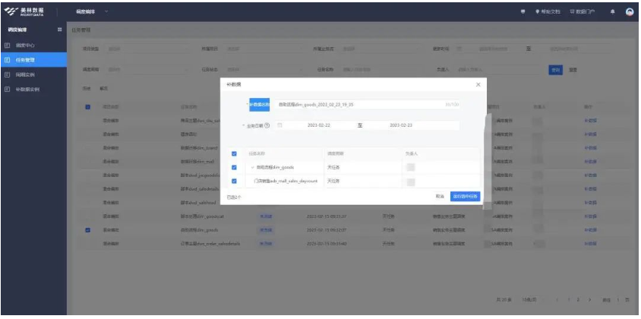Click the message icon in top bar
The width and height of the screenshot is (641, 319).
(x=523, y=11)
